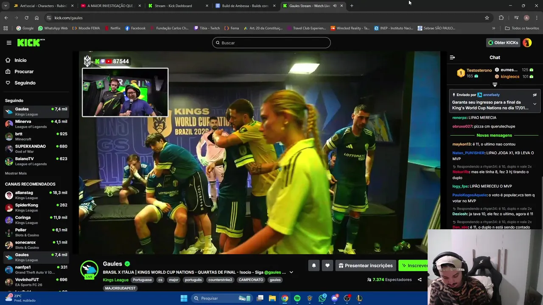Click Presentear inscrições button
This screenshot has height=305, width=543.
tap(366, 266)
